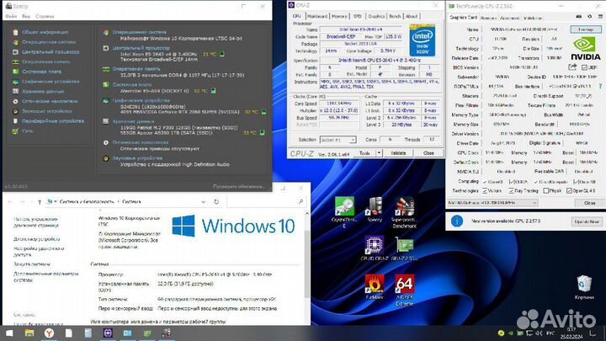
Task: Click the Validate button in CPU-Z
Action: tap(398, 153)
